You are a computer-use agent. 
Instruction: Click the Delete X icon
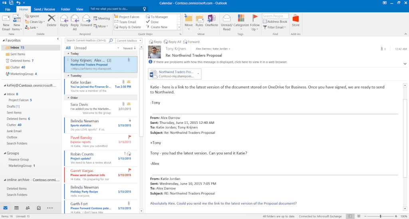click(x=52, y=19)
